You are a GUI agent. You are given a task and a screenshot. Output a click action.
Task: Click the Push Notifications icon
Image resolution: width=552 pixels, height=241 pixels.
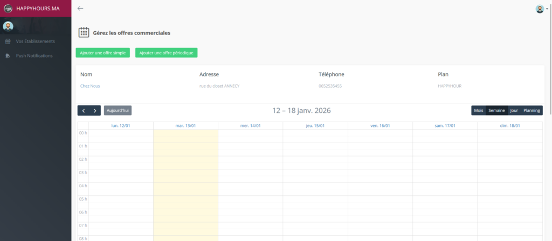[8, 56]
